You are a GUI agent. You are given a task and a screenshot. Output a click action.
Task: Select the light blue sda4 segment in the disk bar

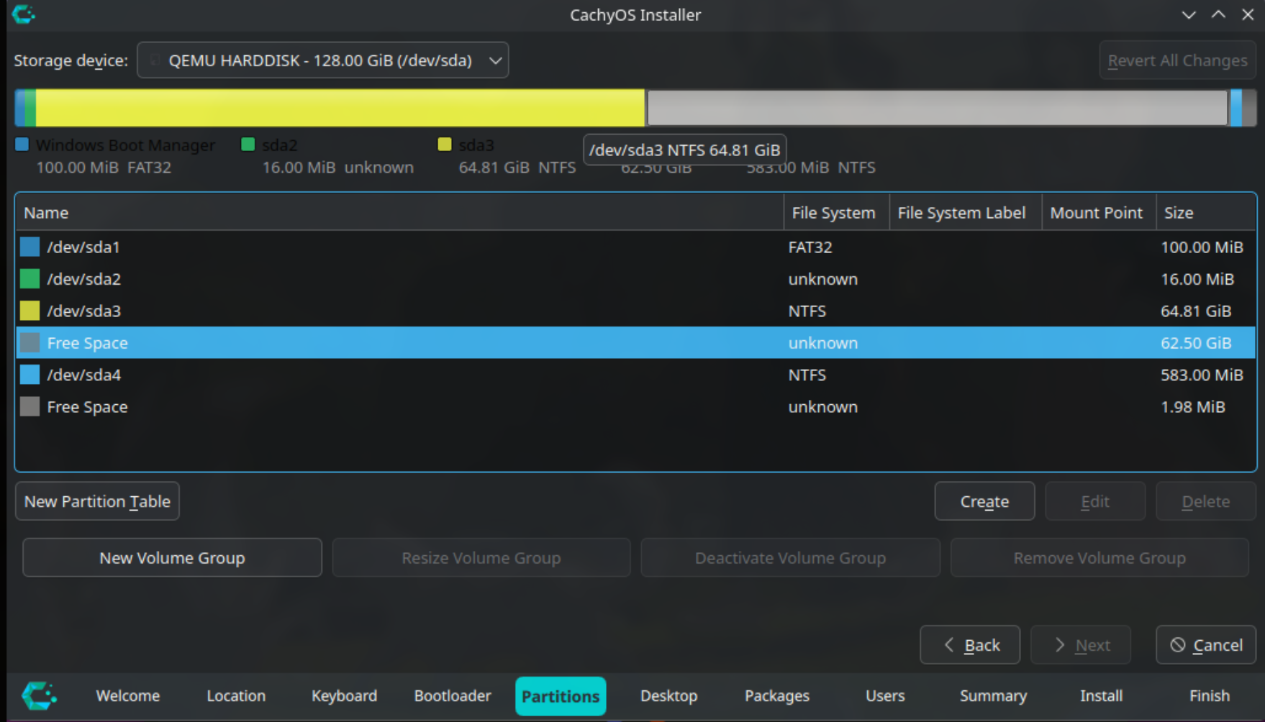pos(1236,108)
